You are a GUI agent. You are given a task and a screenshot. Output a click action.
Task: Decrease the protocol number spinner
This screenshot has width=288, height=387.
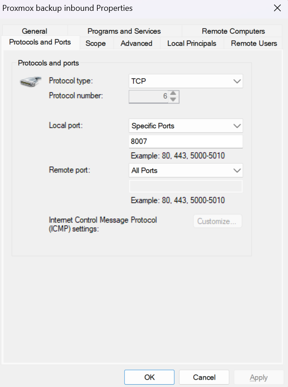pyautogui.click(x=174, y=100)
